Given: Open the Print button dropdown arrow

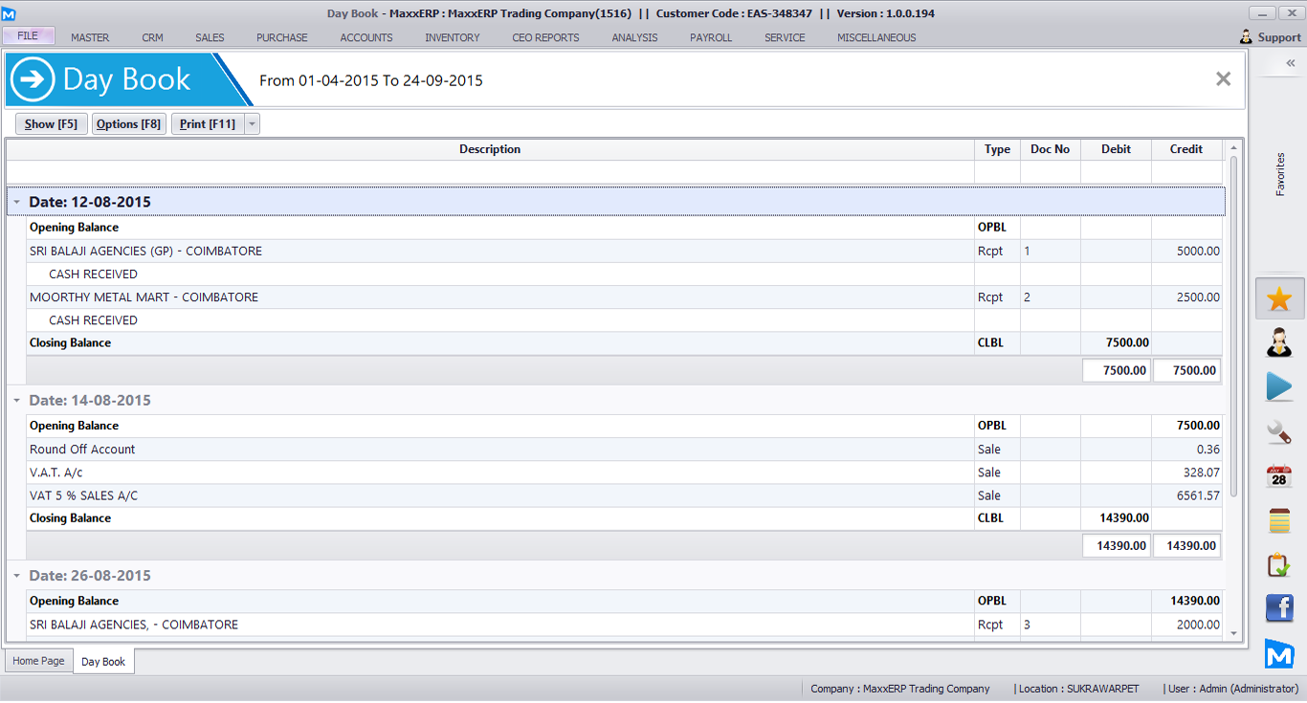Looking at the screenshot, I should point(252,124).
